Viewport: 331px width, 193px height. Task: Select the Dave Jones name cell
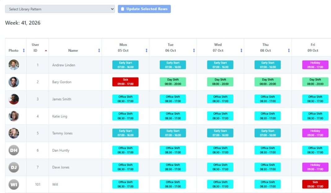tap(75, 167)
